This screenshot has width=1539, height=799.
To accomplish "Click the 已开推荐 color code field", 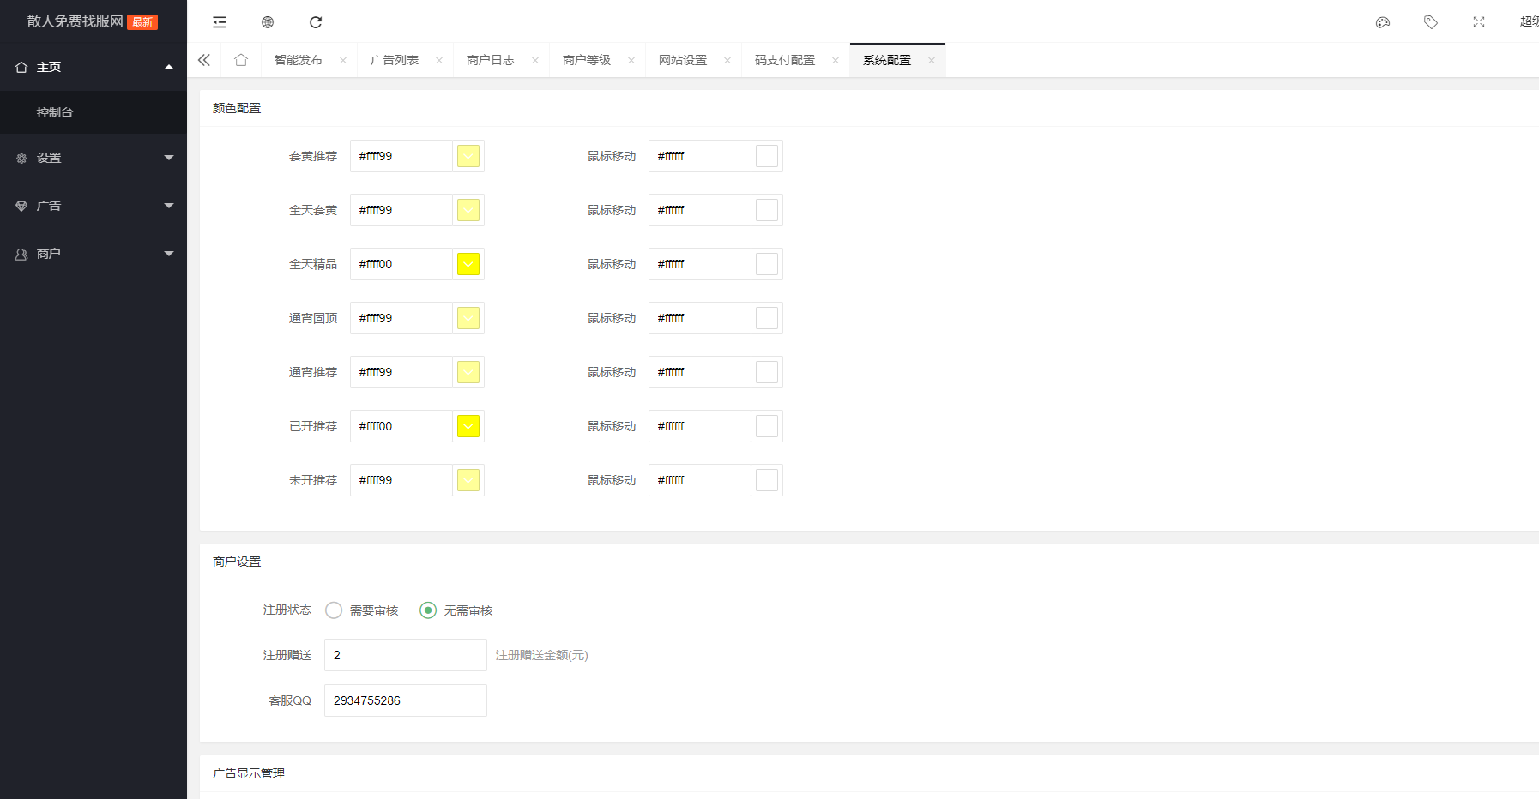I will click(x=401, y=426).
